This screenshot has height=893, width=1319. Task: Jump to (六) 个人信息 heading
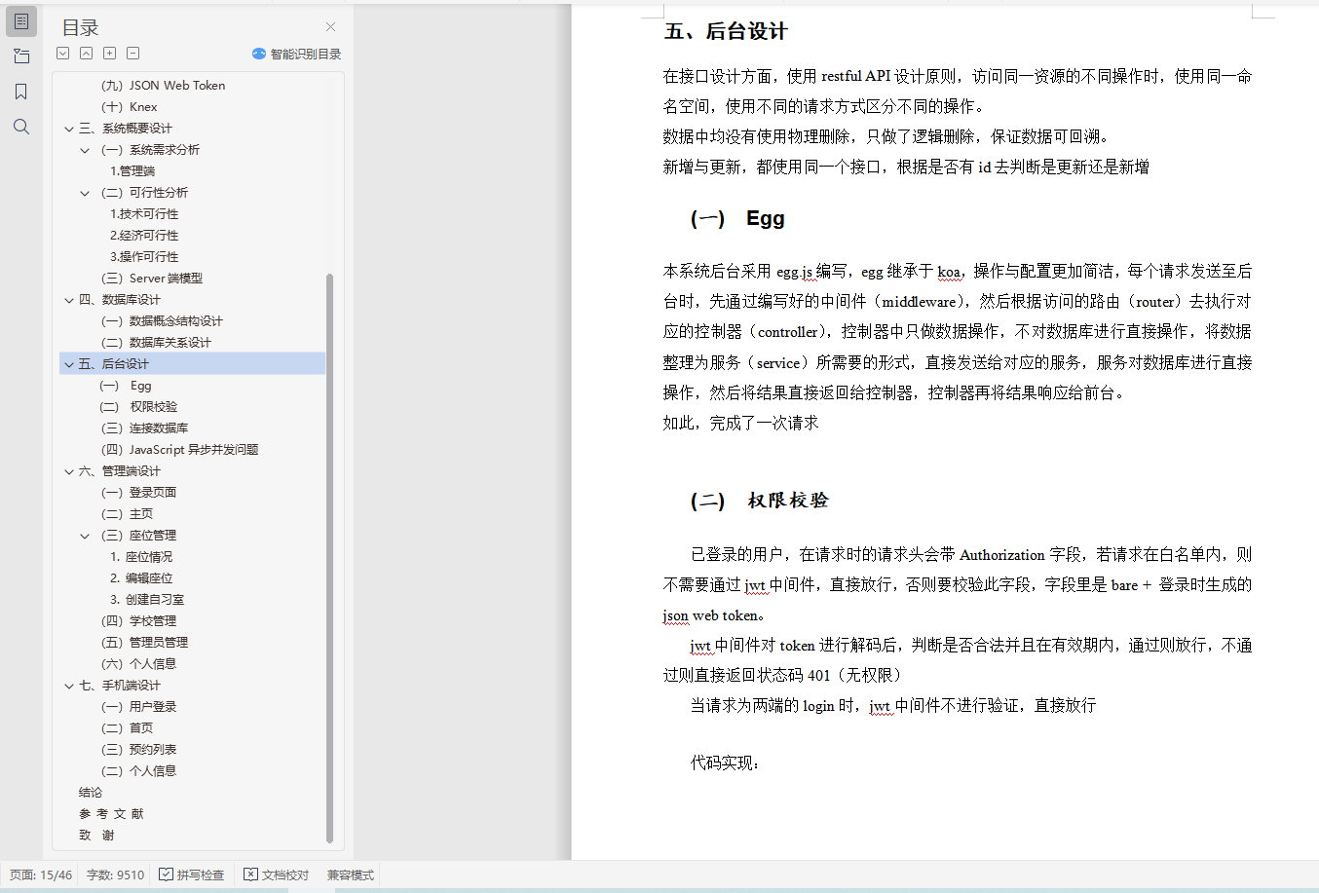point(138,664)
